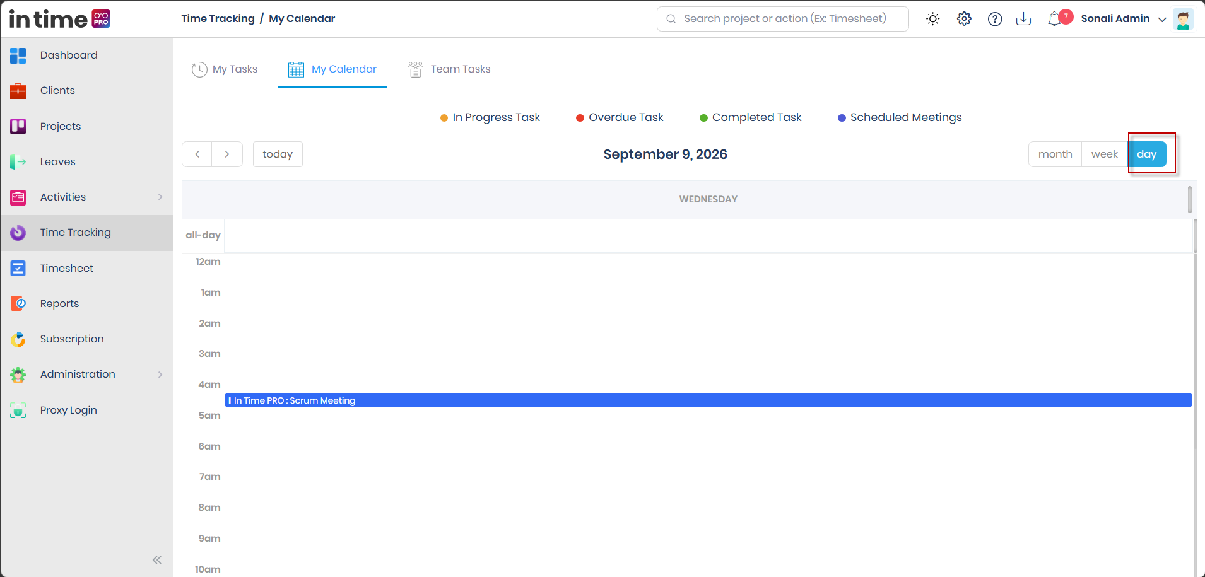The image size is (1205, 577).
Task: Click the Completed Task legend label
Action: pos(756,118)
